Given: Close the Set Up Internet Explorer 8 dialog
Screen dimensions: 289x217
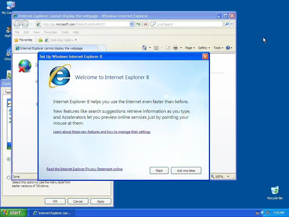Looking at the screenshot, I should (x=205, y=56).
